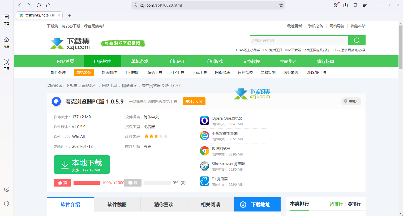
Task: Open 主题集合 in the green navigation
Action: (289, 61)
